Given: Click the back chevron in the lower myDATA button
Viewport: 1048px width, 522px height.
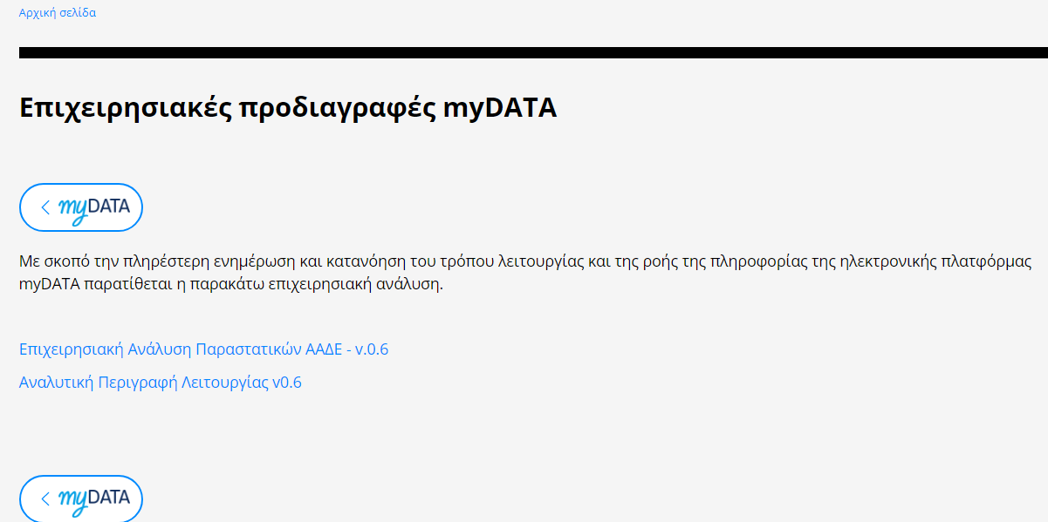Looking at the screenshot, I should click(45, 498).
